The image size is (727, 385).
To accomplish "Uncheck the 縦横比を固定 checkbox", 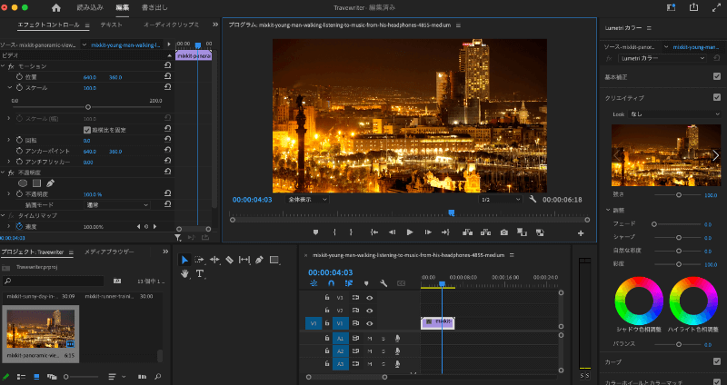I will (88, 130).
